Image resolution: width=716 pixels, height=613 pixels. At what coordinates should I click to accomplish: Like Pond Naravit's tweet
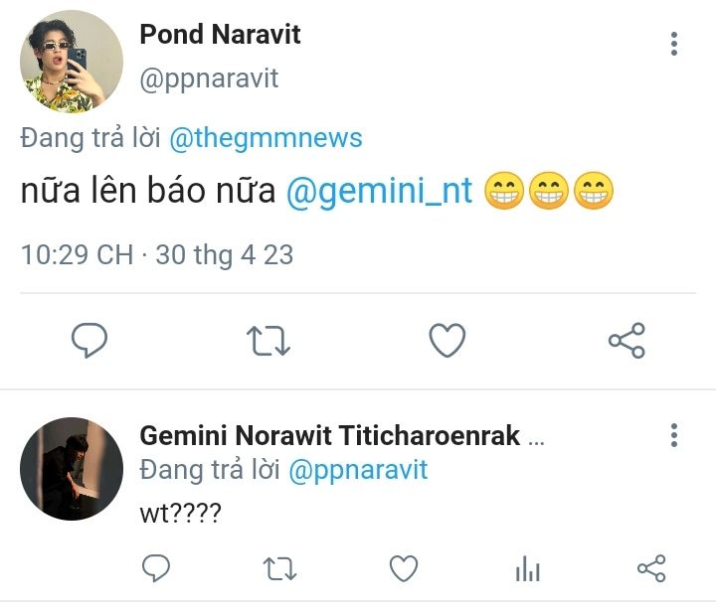(x=447, y=340)
